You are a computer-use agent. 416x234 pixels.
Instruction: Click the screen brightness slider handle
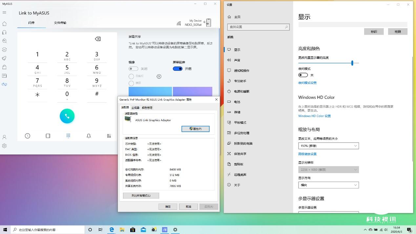[352, 63]
